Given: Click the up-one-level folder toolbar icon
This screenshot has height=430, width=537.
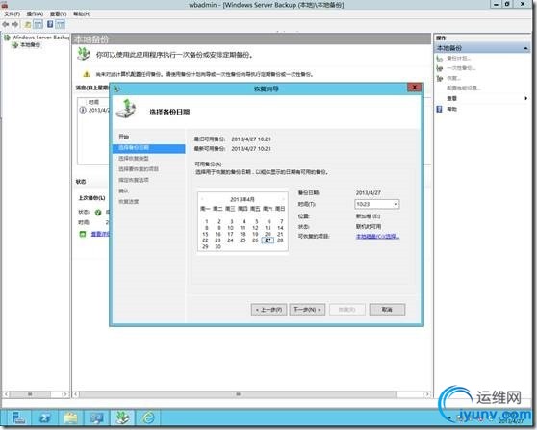Looking at the screenshot, I should point(27,24).
